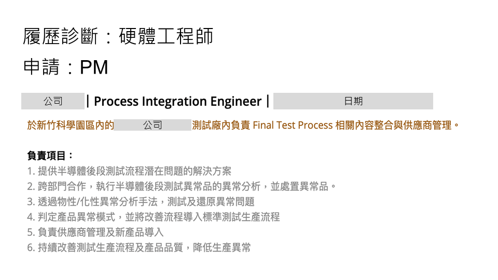
Task: Click the 公司 placeholder inside the orange sentence
Action: point(153,125)
